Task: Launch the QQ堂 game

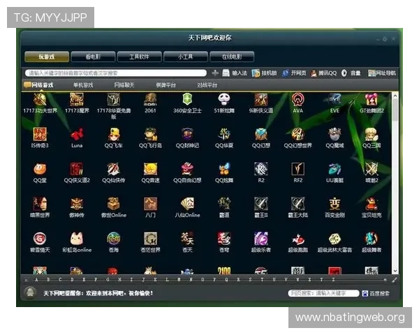Action: pos(40,172)
